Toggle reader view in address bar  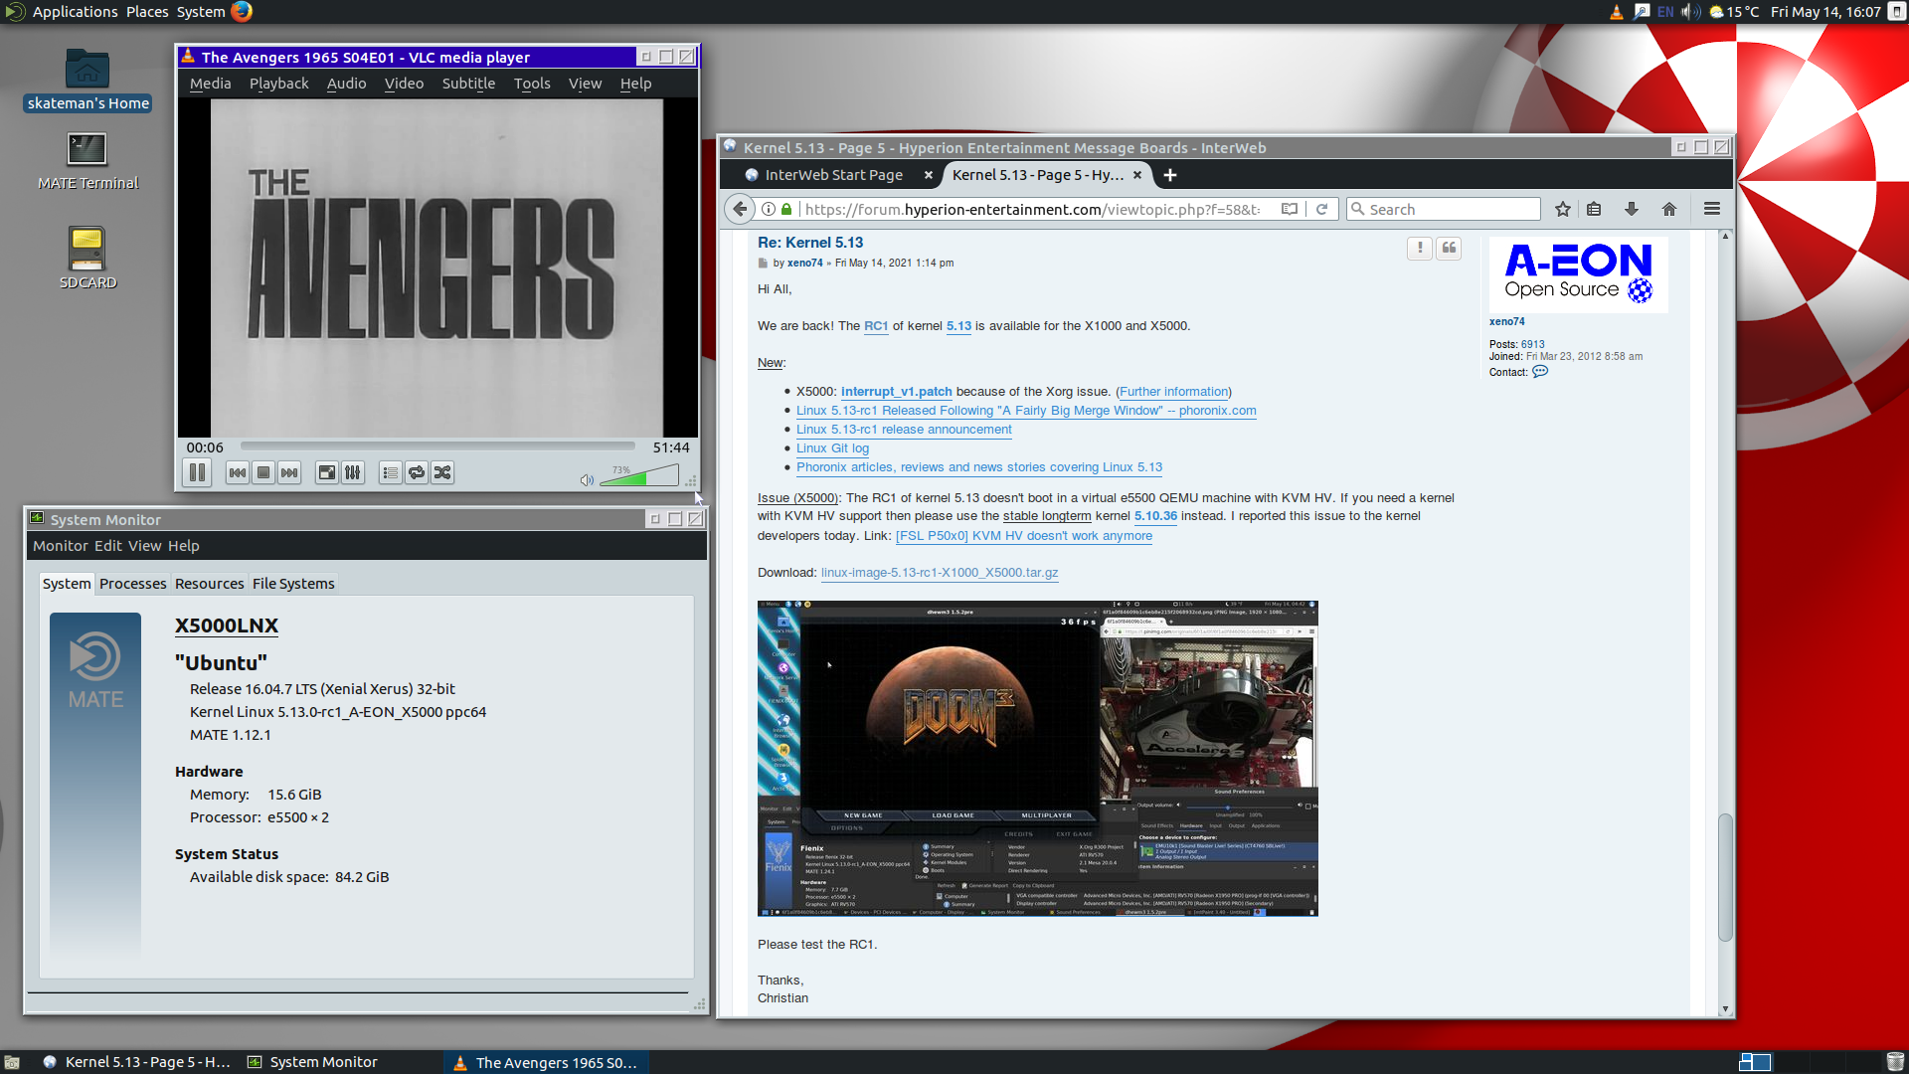(x=1290, y=209)
